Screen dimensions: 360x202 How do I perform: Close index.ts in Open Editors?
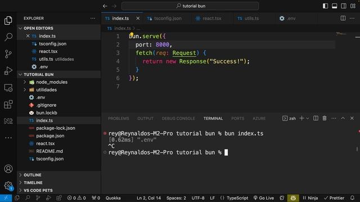tap(28, 36)
